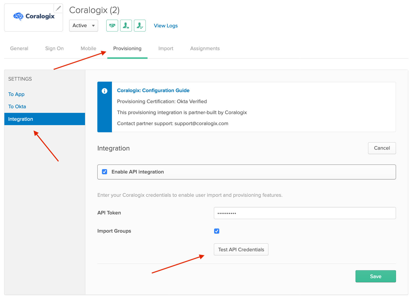Click the handshake SSO status icon
The image size is (417, 304).
(x=112, y=26)
